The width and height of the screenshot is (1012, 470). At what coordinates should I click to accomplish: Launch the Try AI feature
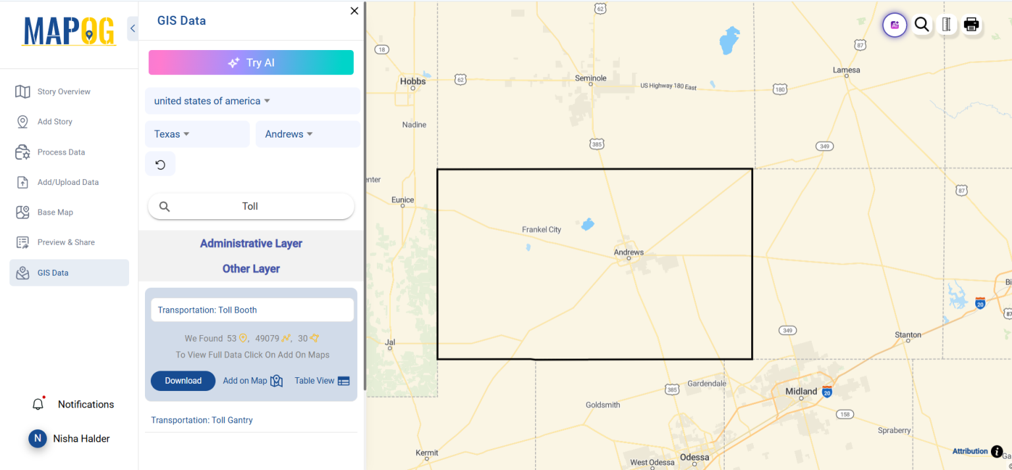coord(250,63)
